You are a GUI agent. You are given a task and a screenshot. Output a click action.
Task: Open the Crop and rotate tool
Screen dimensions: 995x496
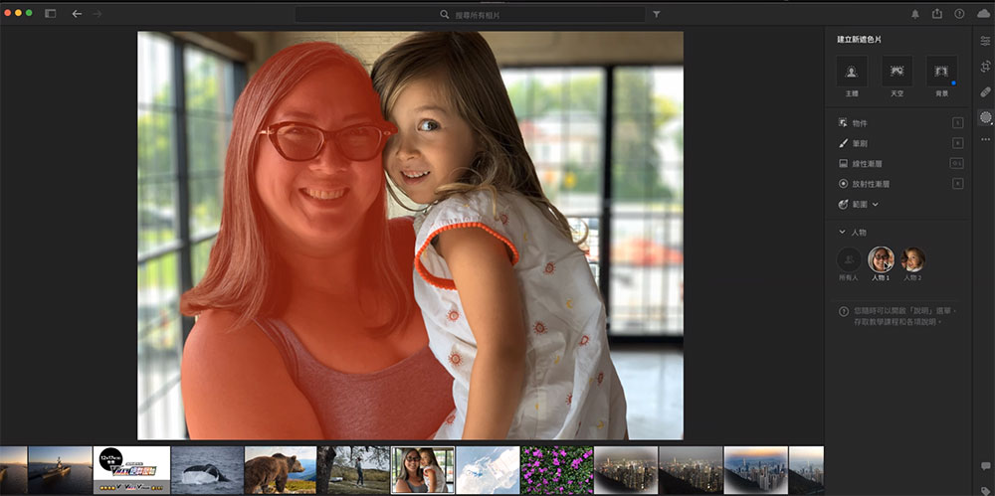coord(985,67)
